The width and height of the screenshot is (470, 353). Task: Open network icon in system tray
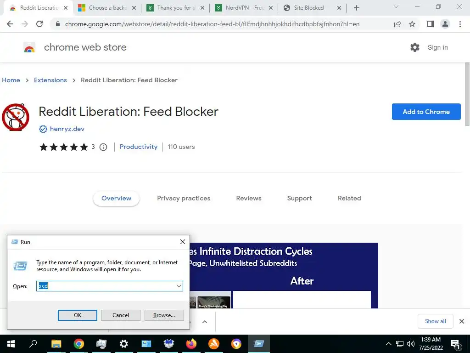coord(400,344)
